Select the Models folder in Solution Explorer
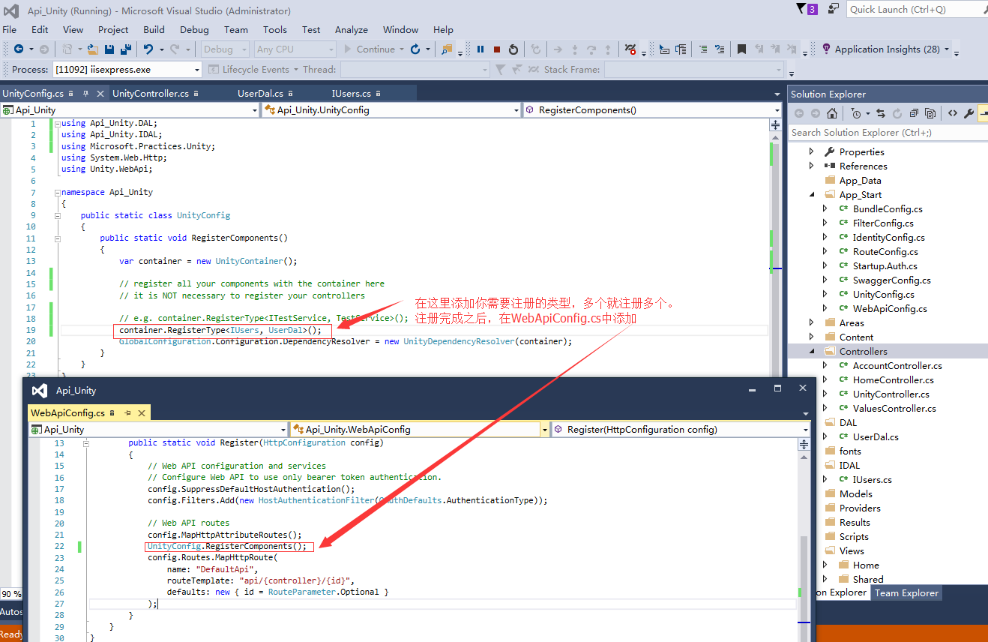Viewport: 988px width, 642px height. [x=855, y=494]
